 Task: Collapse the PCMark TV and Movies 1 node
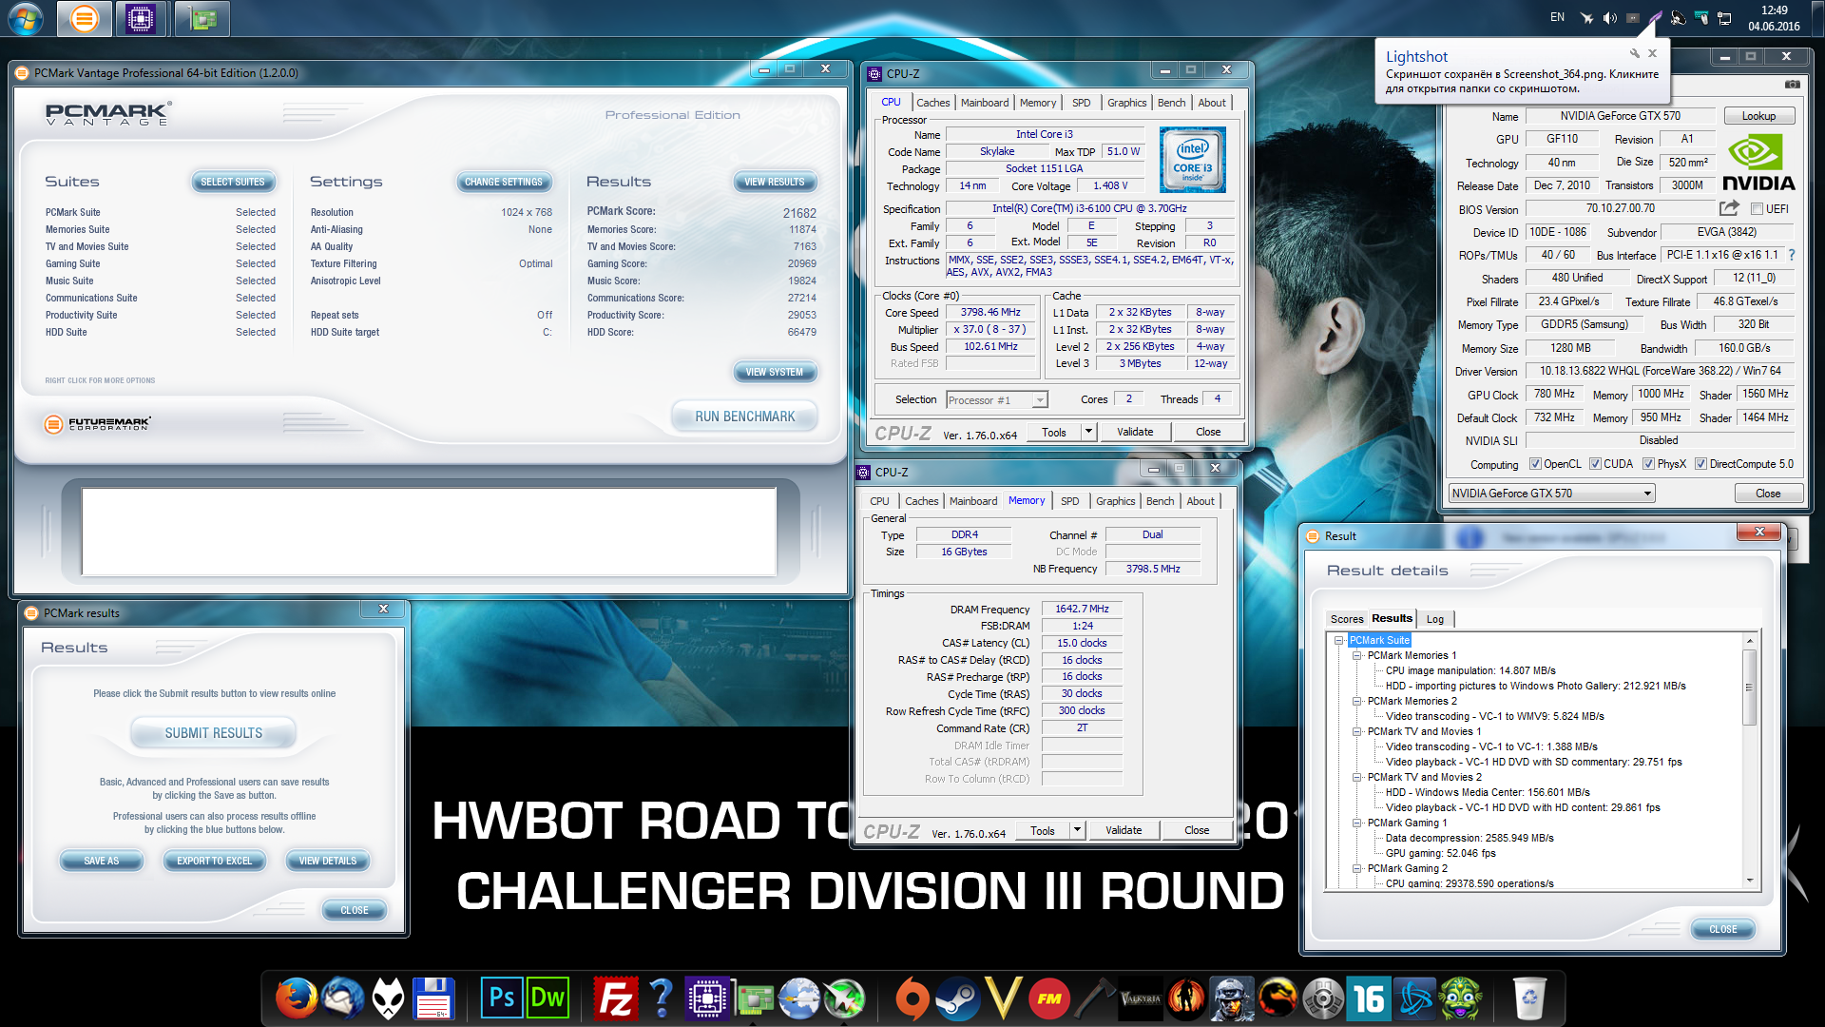click(1357, 731)
